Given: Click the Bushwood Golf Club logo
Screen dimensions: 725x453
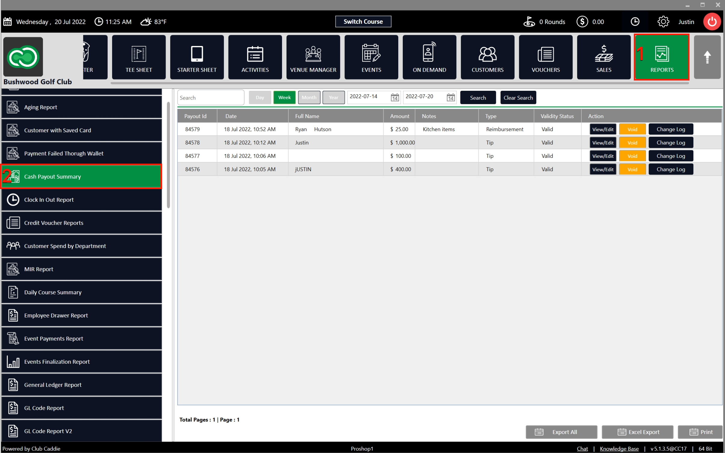Looking at the screenshot, I should [x=23, y=57].
